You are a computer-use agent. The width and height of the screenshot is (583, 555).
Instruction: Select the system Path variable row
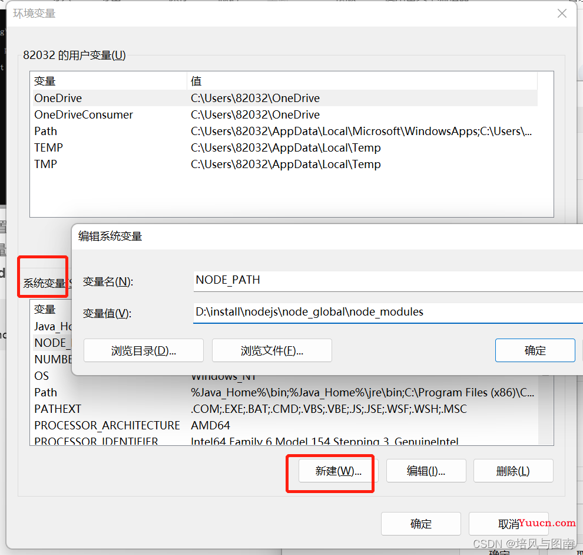tap(285, 392)
